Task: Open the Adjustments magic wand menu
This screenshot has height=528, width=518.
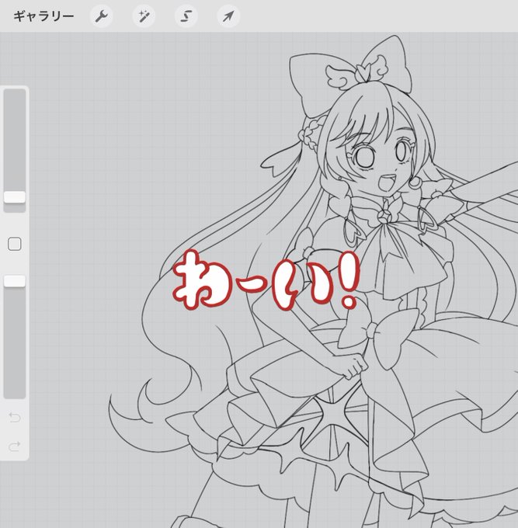Action: click(x=144, y=16)
